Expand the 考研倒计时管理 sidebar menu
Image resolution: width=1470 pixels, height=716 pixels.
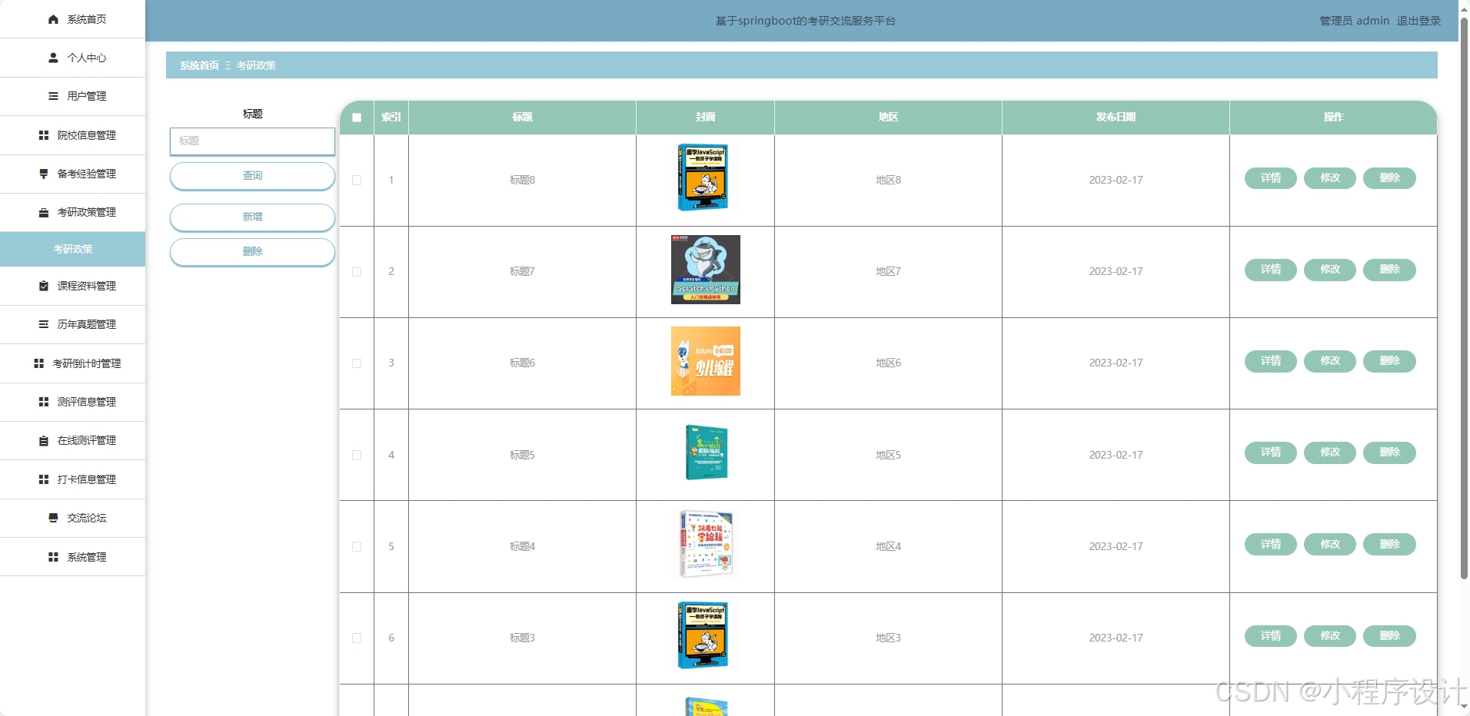click(x=72, y=363)
